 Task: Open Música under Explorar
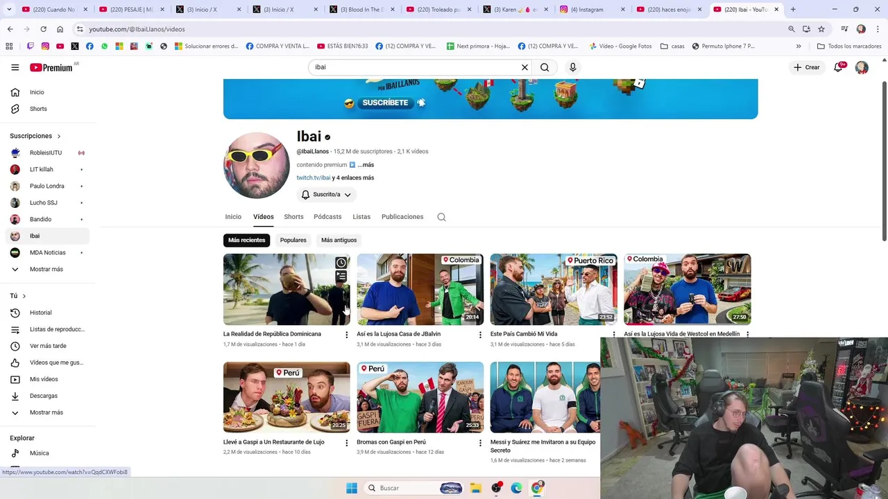point(47,453)
